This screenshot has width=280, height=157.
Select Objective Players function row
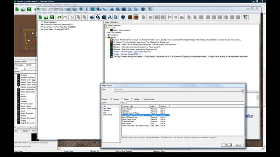[146, 121]
